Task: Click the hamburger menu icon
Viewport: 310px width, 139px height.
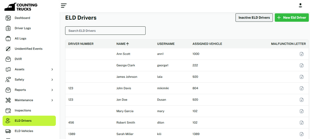Action: click(x=64, y=5)
